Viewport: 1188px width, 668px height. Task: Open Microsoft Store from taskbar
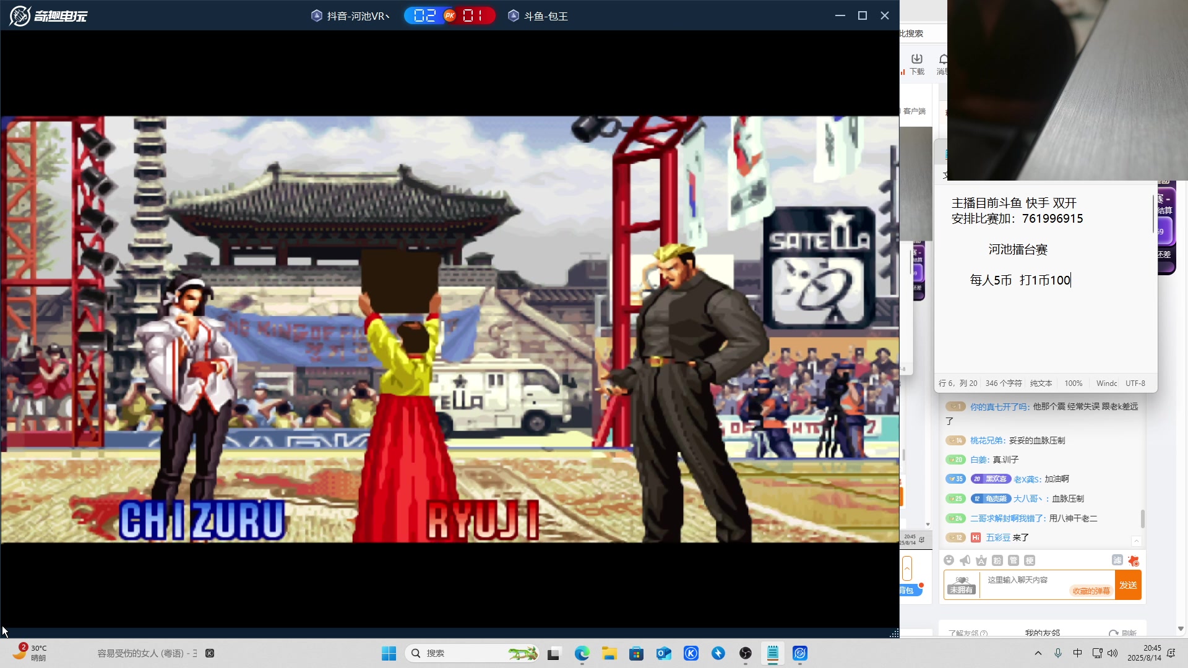click(x=636, y=653)
